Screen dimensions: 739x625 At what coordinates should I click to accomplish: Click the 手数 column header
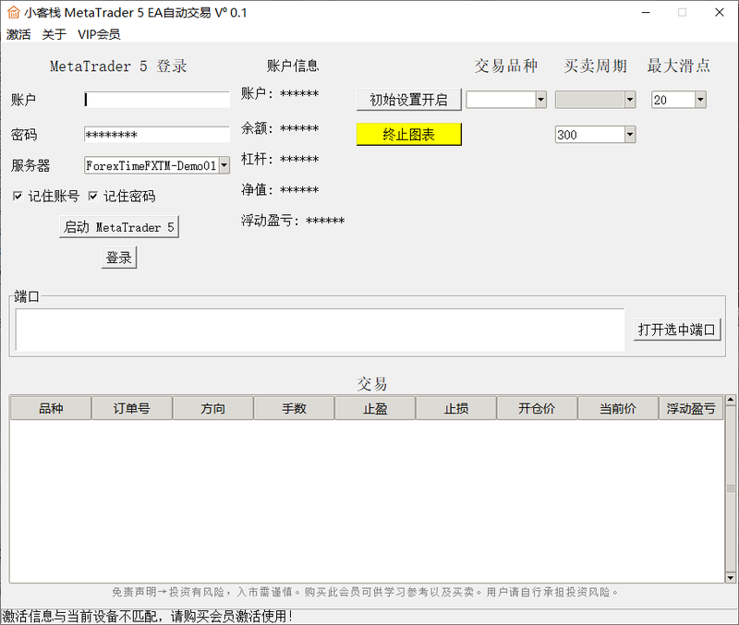coord(294,408)
